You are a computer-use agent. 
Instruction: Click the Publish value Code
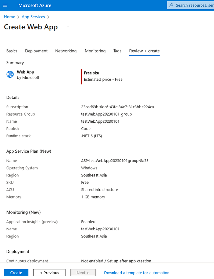point(86,129)
